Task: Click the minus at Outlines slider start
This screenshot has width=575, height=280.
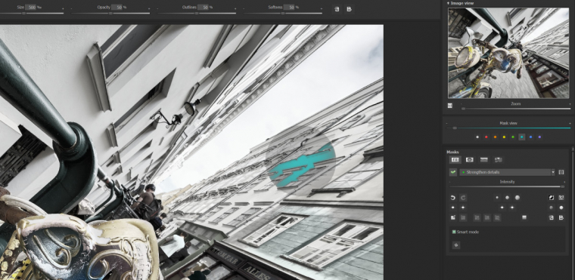Action: coord(158,8)
